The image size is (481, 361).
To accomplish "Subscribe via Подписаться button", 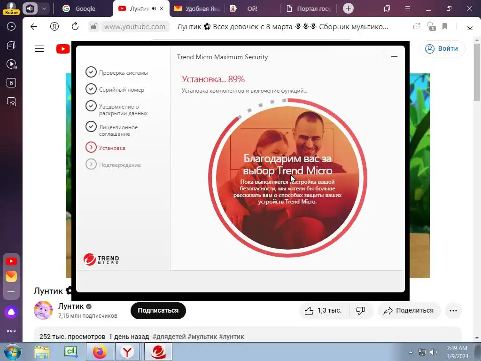I will (158, 310).
